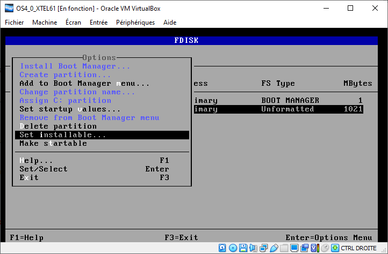The height and width of the screenshot is (254, 388).
Task: Click the display settings indicator icon
Action: (x=294, y=248)
